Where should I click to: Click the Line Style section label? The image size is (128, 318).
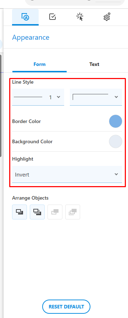click(23, 82)
